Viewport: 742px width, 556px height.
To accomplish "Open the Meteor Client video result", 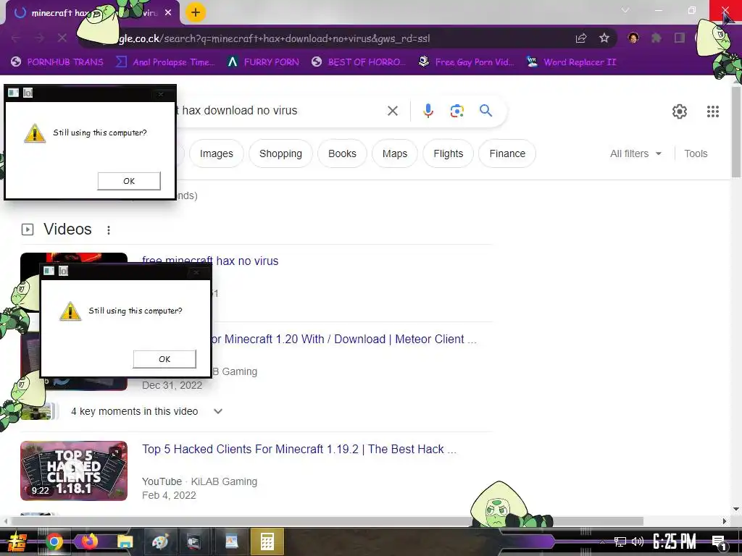I will pos(343,339).
